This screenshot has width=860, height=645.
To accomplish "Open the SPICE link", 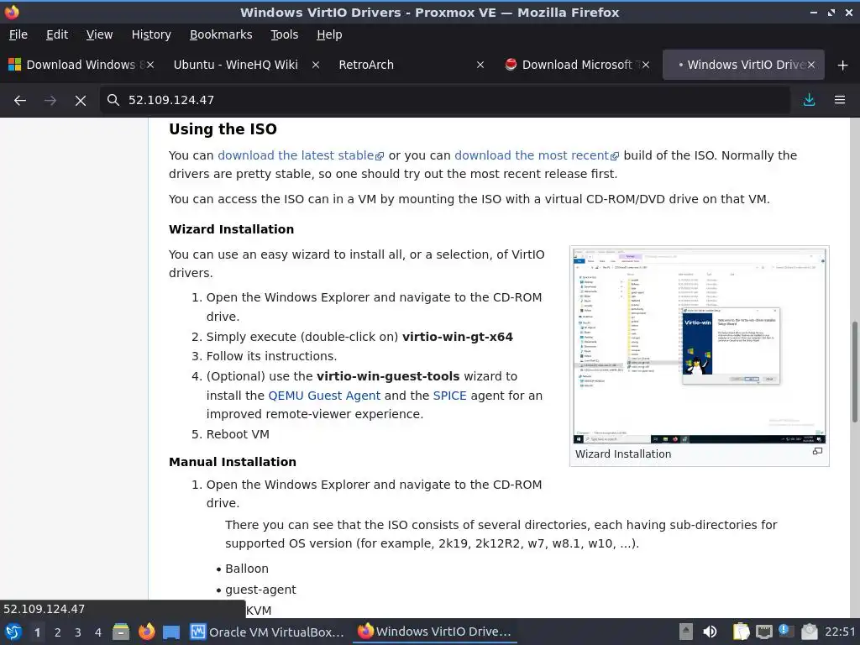I will (x=450, y=396).
